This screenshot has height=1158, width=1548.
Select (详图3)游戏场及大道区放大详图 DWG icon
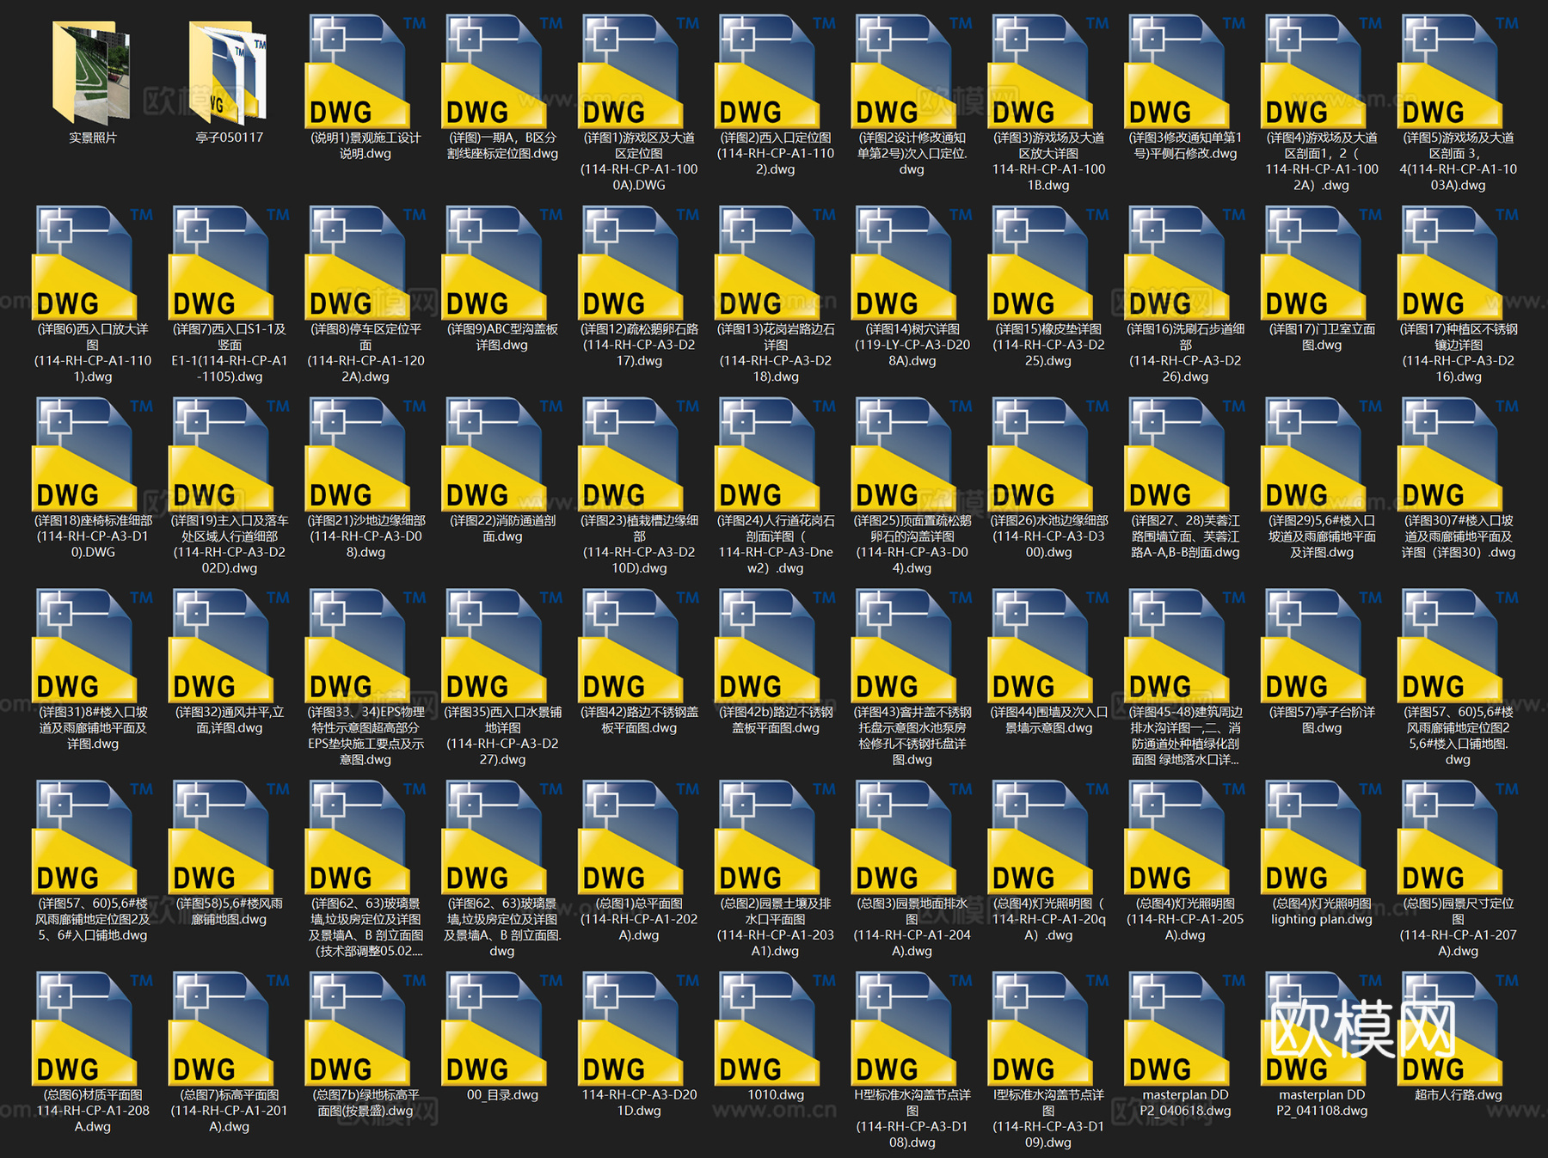tap(1041, 70)
